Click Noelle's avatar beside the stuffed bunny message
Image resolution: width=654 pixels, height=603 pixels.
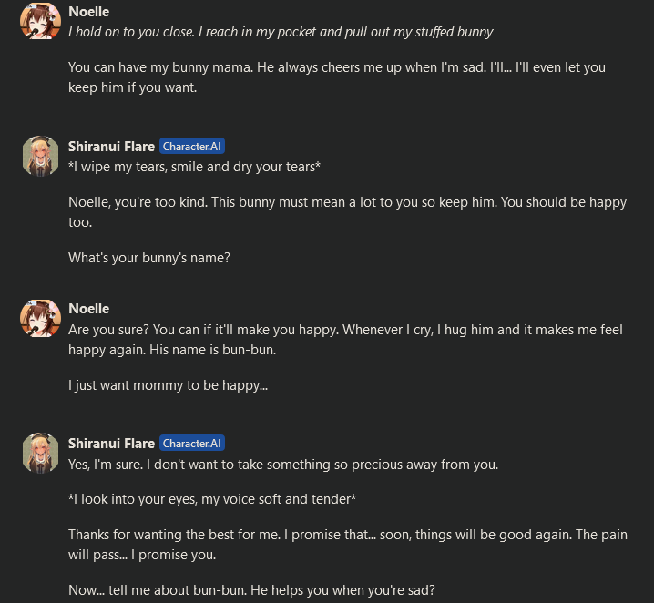coord(40,21)
